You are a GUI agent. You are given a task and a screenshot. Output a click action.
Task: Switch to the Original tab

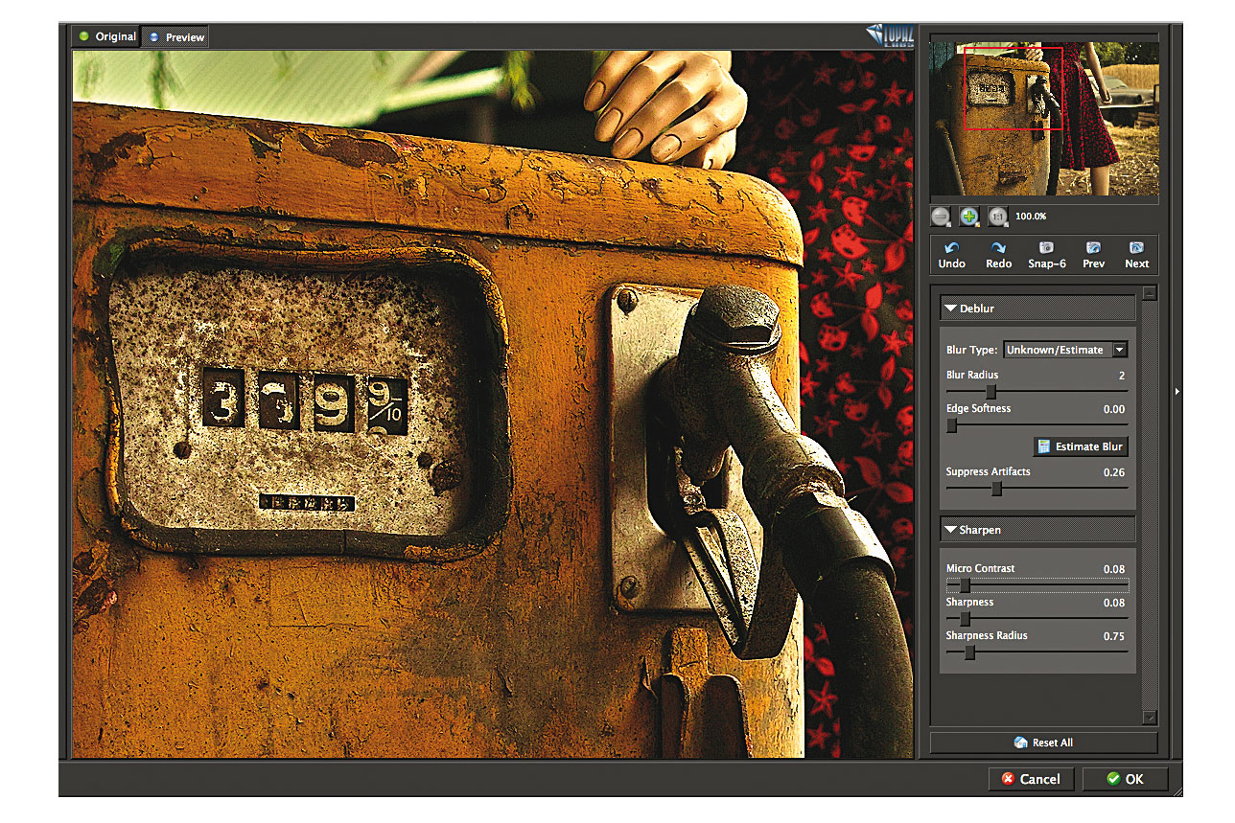pyautogui.click(x=107, y=36)
